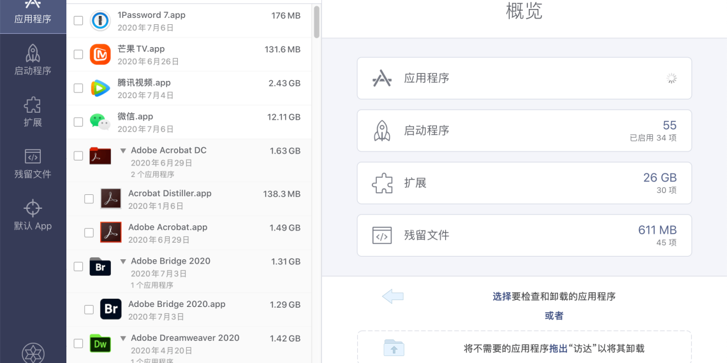Screen dimensions: 727x363
Task: Click the hexagon icon at sidebar bottom
Action: (33, 353)
